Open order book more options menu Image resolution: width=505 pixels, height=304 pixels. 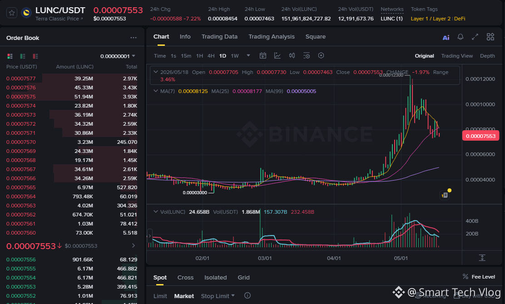coord(134,38)
